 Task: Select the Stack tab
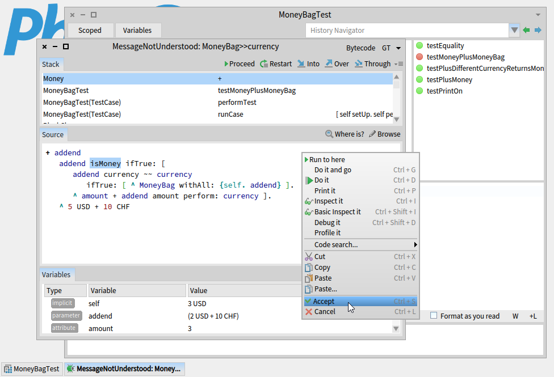click(x=51, y=64)
